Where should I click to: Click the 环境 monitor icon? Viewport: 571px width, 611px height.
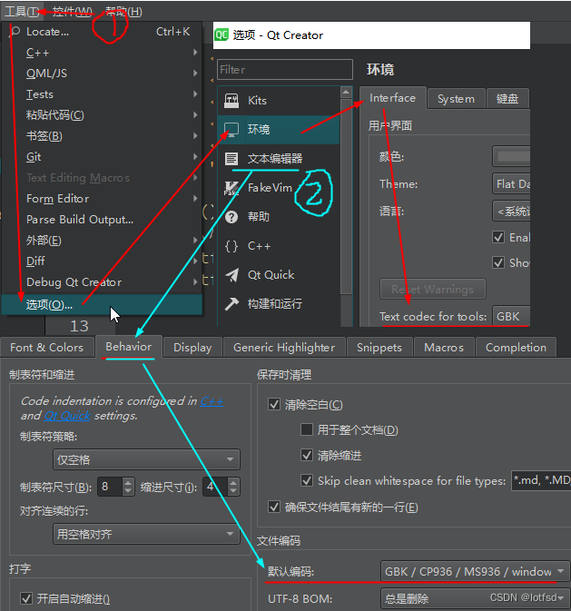[231, 129]
